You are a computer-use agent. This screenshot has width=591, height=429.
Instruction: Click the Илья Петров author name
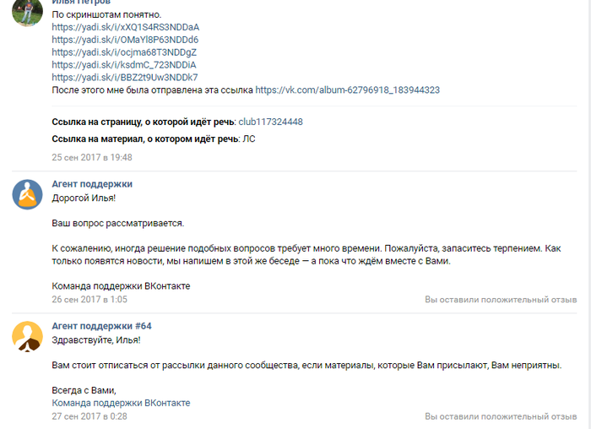[81, 3]
